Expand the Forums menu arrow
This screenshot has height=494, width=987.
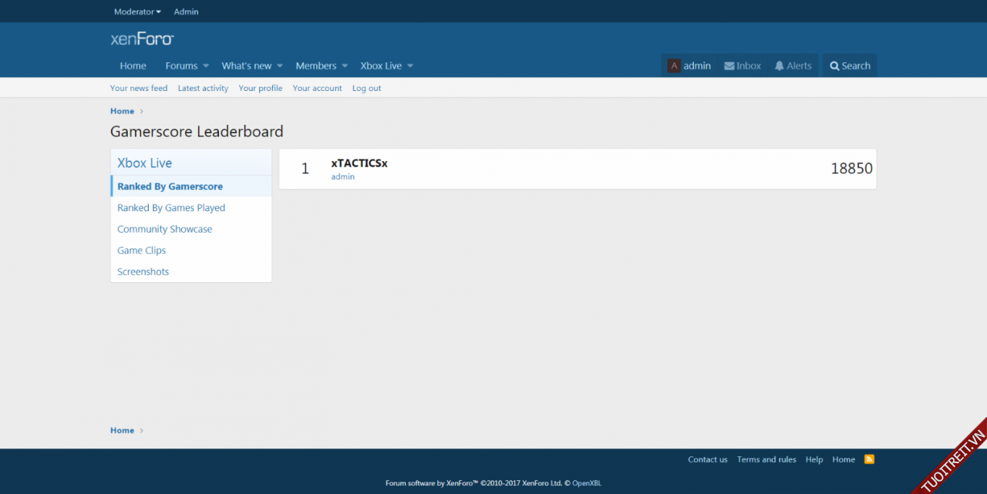tap(206, 66)
